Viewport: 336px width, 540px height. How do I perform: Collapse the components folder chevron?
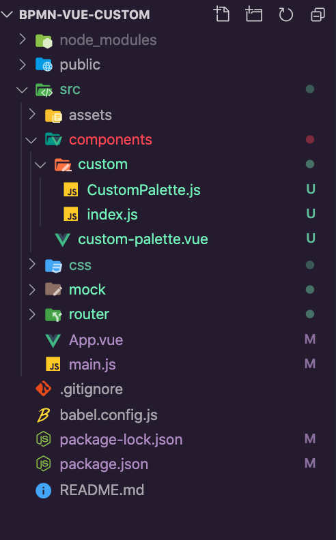(x=31, y=140)
